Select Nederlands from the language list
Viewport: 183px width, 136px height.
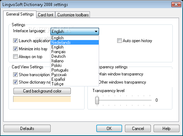pos(75,42)
